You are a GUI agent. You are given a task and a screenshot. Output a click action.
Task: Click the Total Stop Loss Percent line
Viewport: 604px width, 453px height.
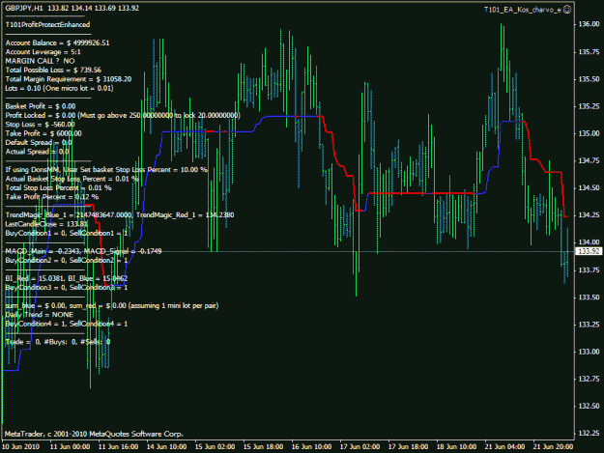pyautogui.click(x=59, y=187)
